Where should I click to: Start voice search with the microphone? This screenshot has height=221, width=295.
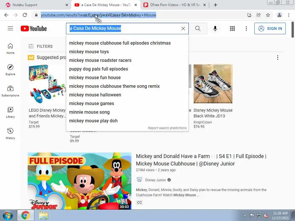click(x=215, y=28)
